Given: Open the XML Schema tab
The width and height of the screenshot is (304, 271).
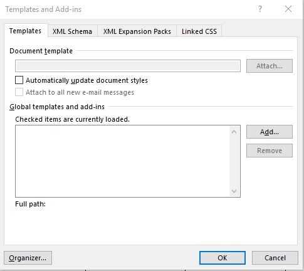Looking at the screenshot, I should [x=72, y=31].
